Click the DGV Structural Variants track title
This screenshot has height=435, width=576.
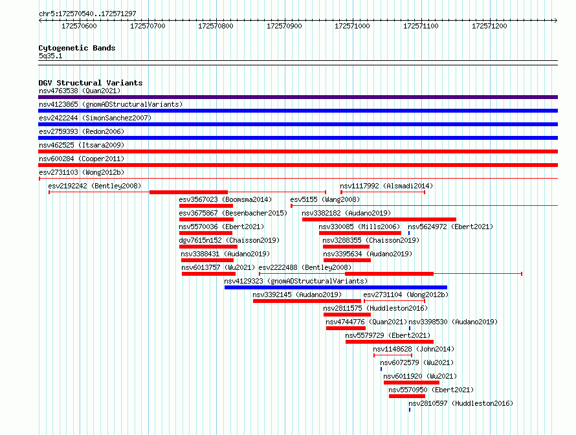(91, 83)
